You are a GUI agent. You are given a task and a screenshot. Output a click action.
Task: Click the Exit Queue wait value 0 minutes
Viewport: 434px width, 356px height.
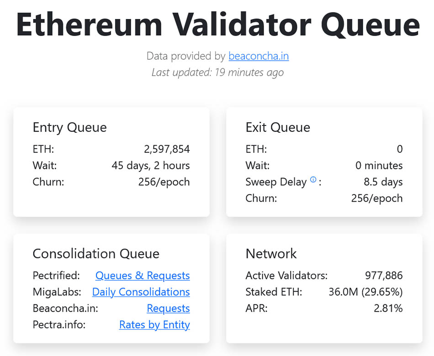coord(379,166)
